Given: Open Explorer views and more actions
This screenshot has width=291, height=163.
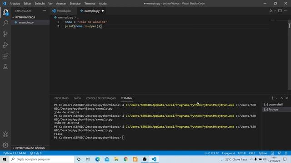Looking at the screenshot, I should [44, 11].
